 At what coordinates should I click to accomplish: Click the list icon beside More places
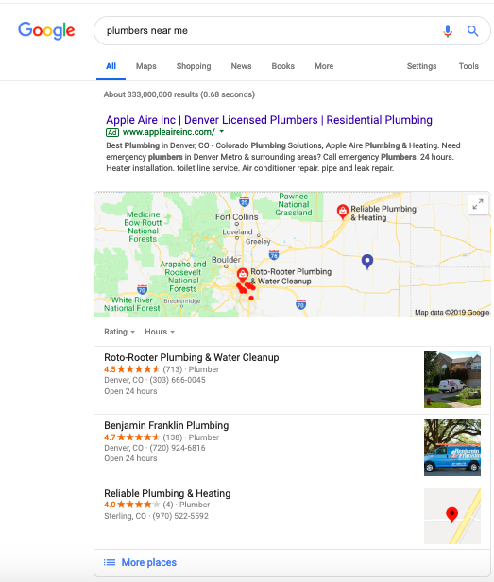tap(110, 562)
